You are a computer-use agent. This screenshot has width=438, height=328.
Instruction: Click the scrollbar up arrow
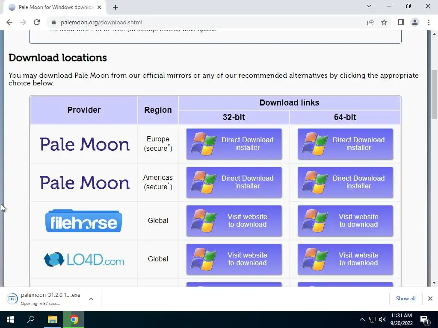pyautogui.click(x=435, y=34)
